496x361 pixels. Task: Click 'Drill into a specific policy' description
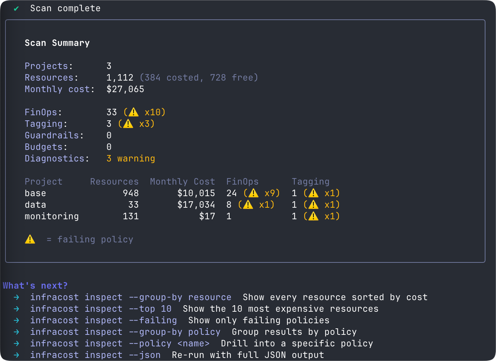tap(297, 344)
